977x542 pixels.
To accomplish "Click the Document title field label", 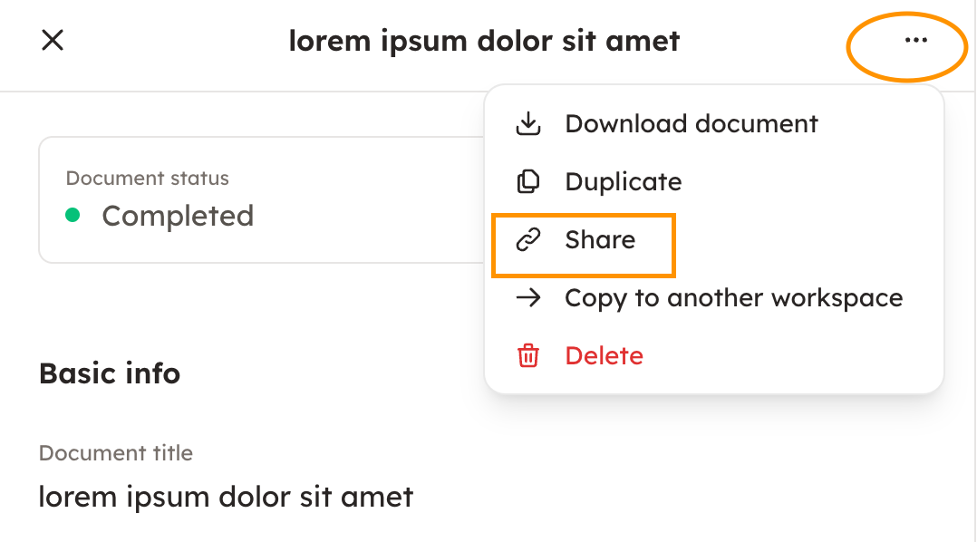I will click(116, 453).
